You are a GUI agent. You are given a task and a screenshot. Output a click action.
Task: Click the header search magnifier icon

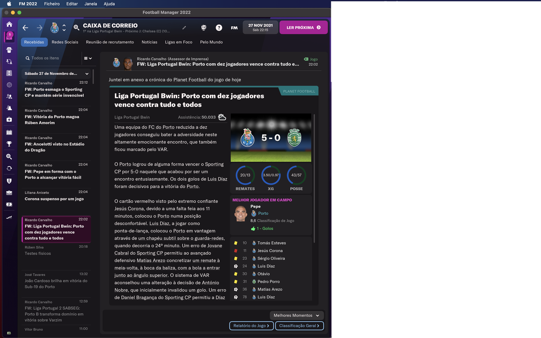(x=77, y=28)
